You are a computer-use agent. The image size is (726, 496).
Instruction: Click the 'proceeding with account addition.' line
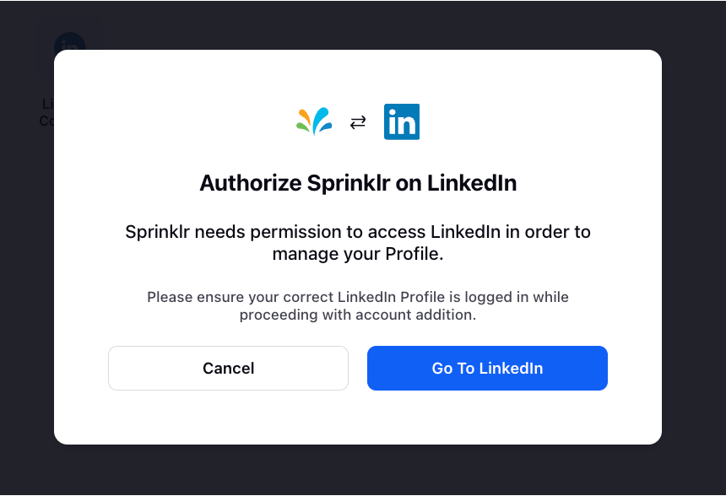(358, 315)
